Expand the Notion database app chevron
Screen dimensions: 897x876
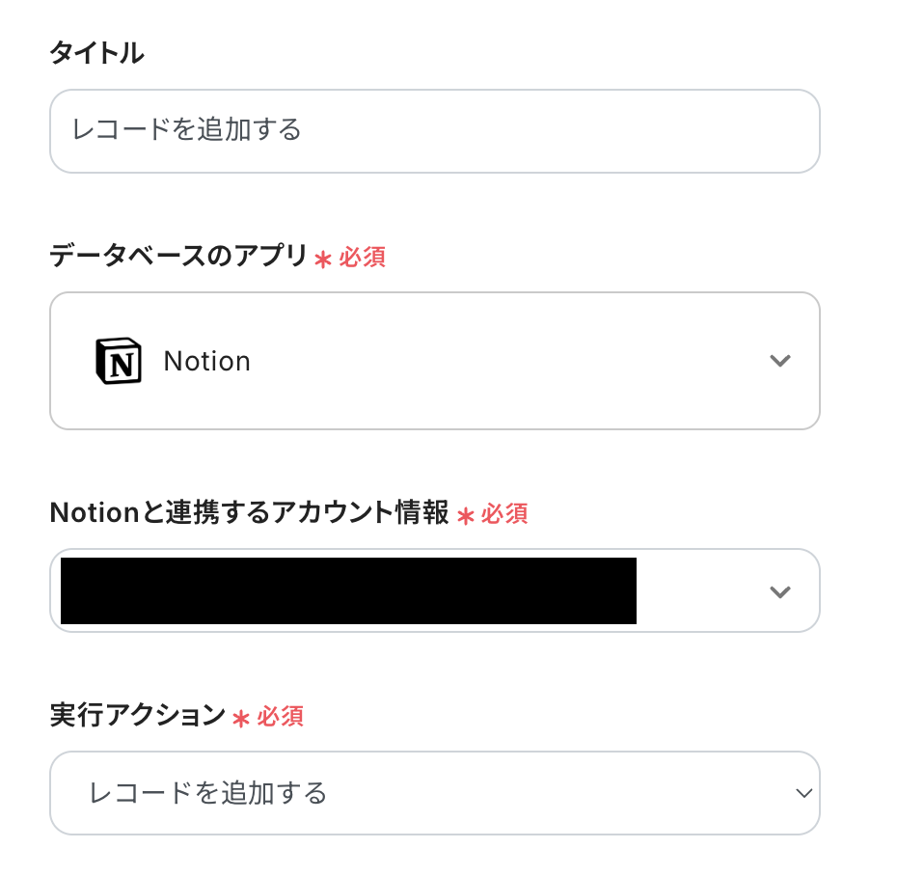tap(780, 361)
